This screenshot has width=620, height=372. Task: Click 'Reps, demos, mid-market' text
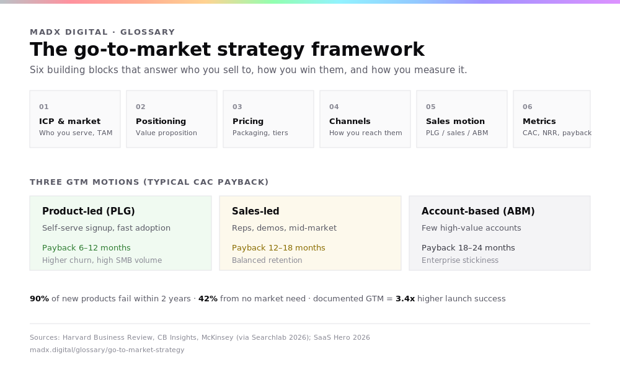[285, 228]
